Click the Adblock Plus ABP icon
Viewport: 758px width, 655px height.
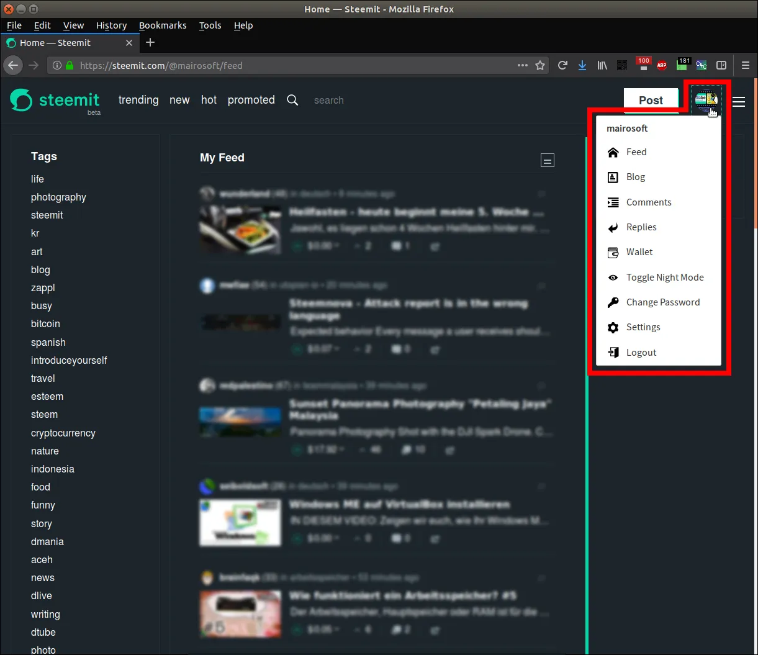[x=662, y=65]
